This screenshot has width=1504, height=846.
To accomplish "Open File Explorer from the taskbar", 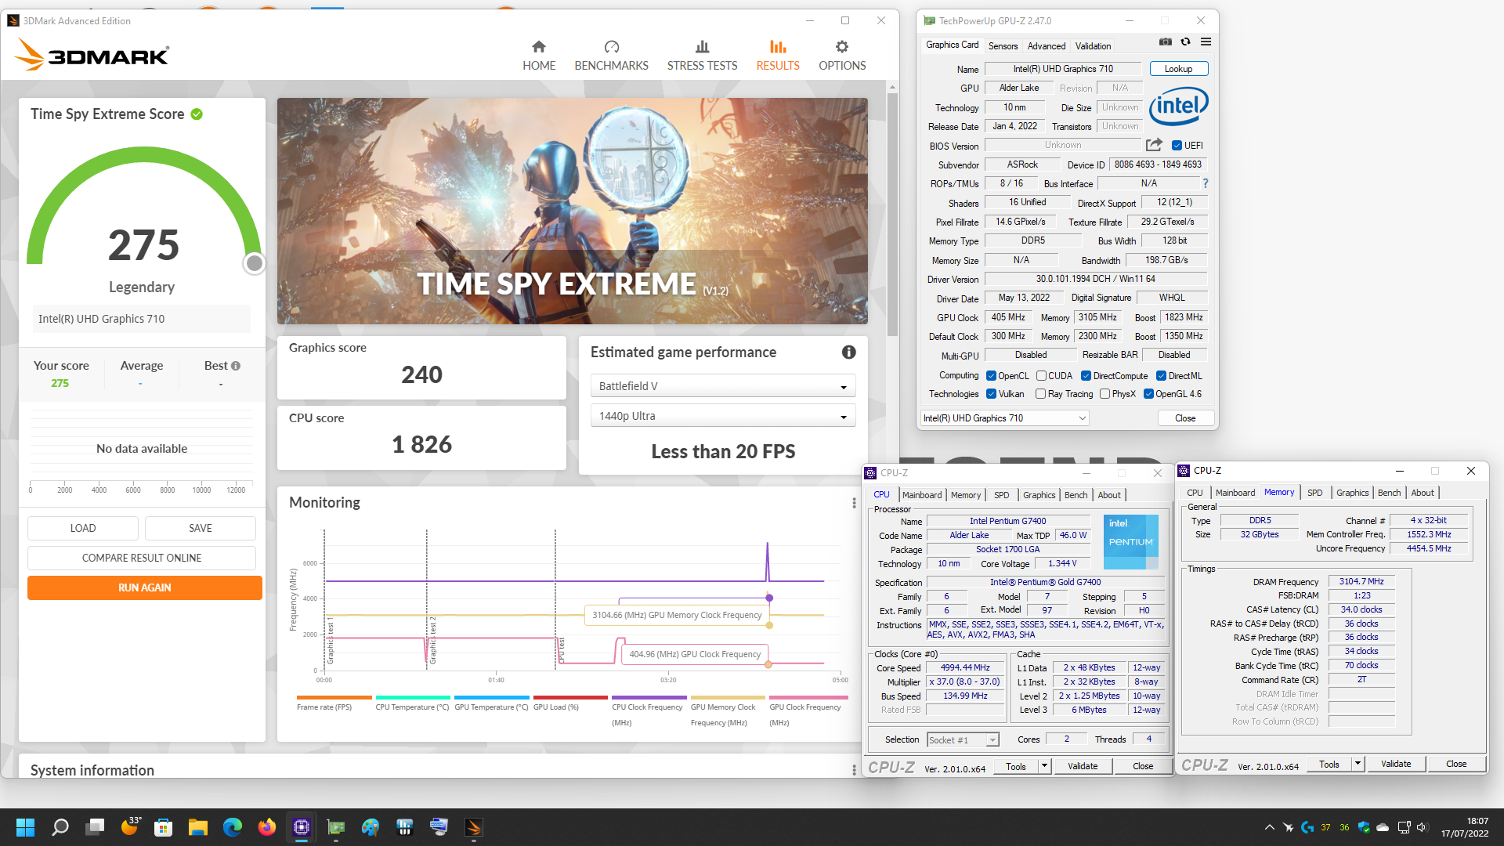I will click(x=197, y=827).
